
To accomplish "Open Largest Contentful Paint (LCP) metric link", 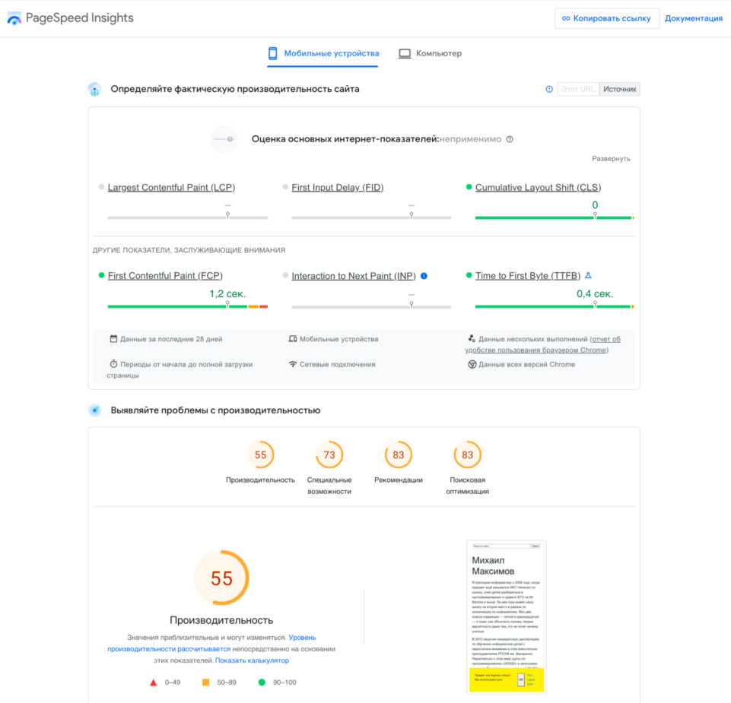I will [x=171, y=188].
